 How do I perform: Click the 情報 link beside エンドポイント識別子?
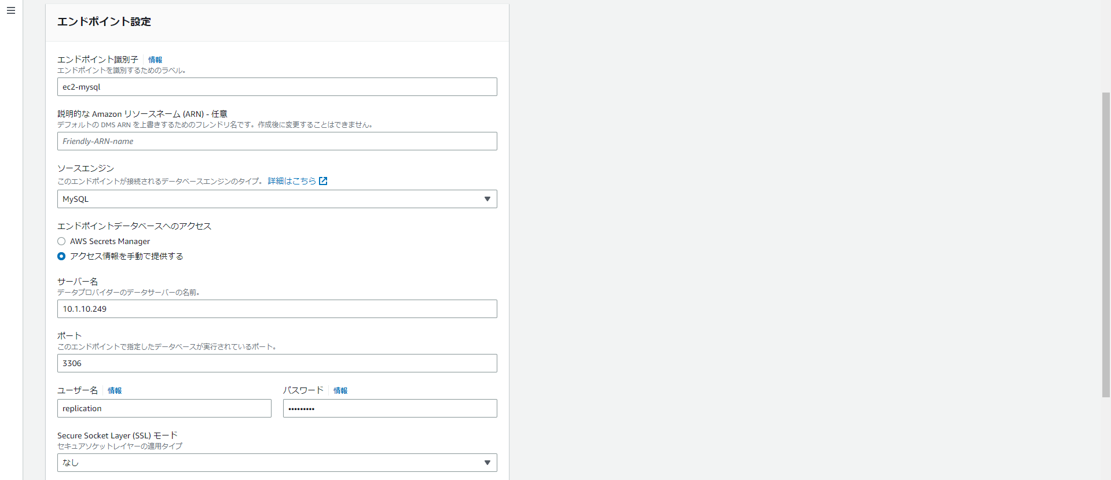pos(155,60)
